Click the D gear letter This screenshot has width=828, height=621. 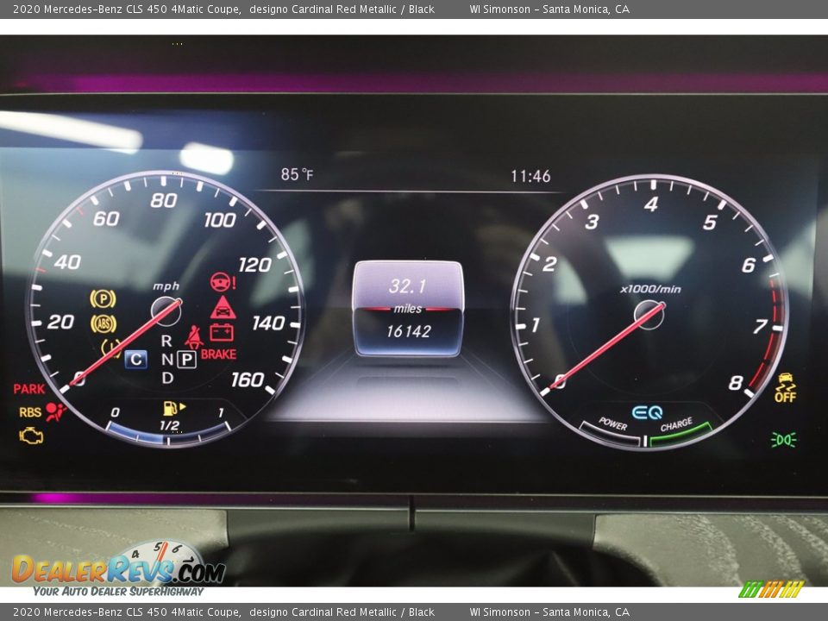click(x=167, y=378)
